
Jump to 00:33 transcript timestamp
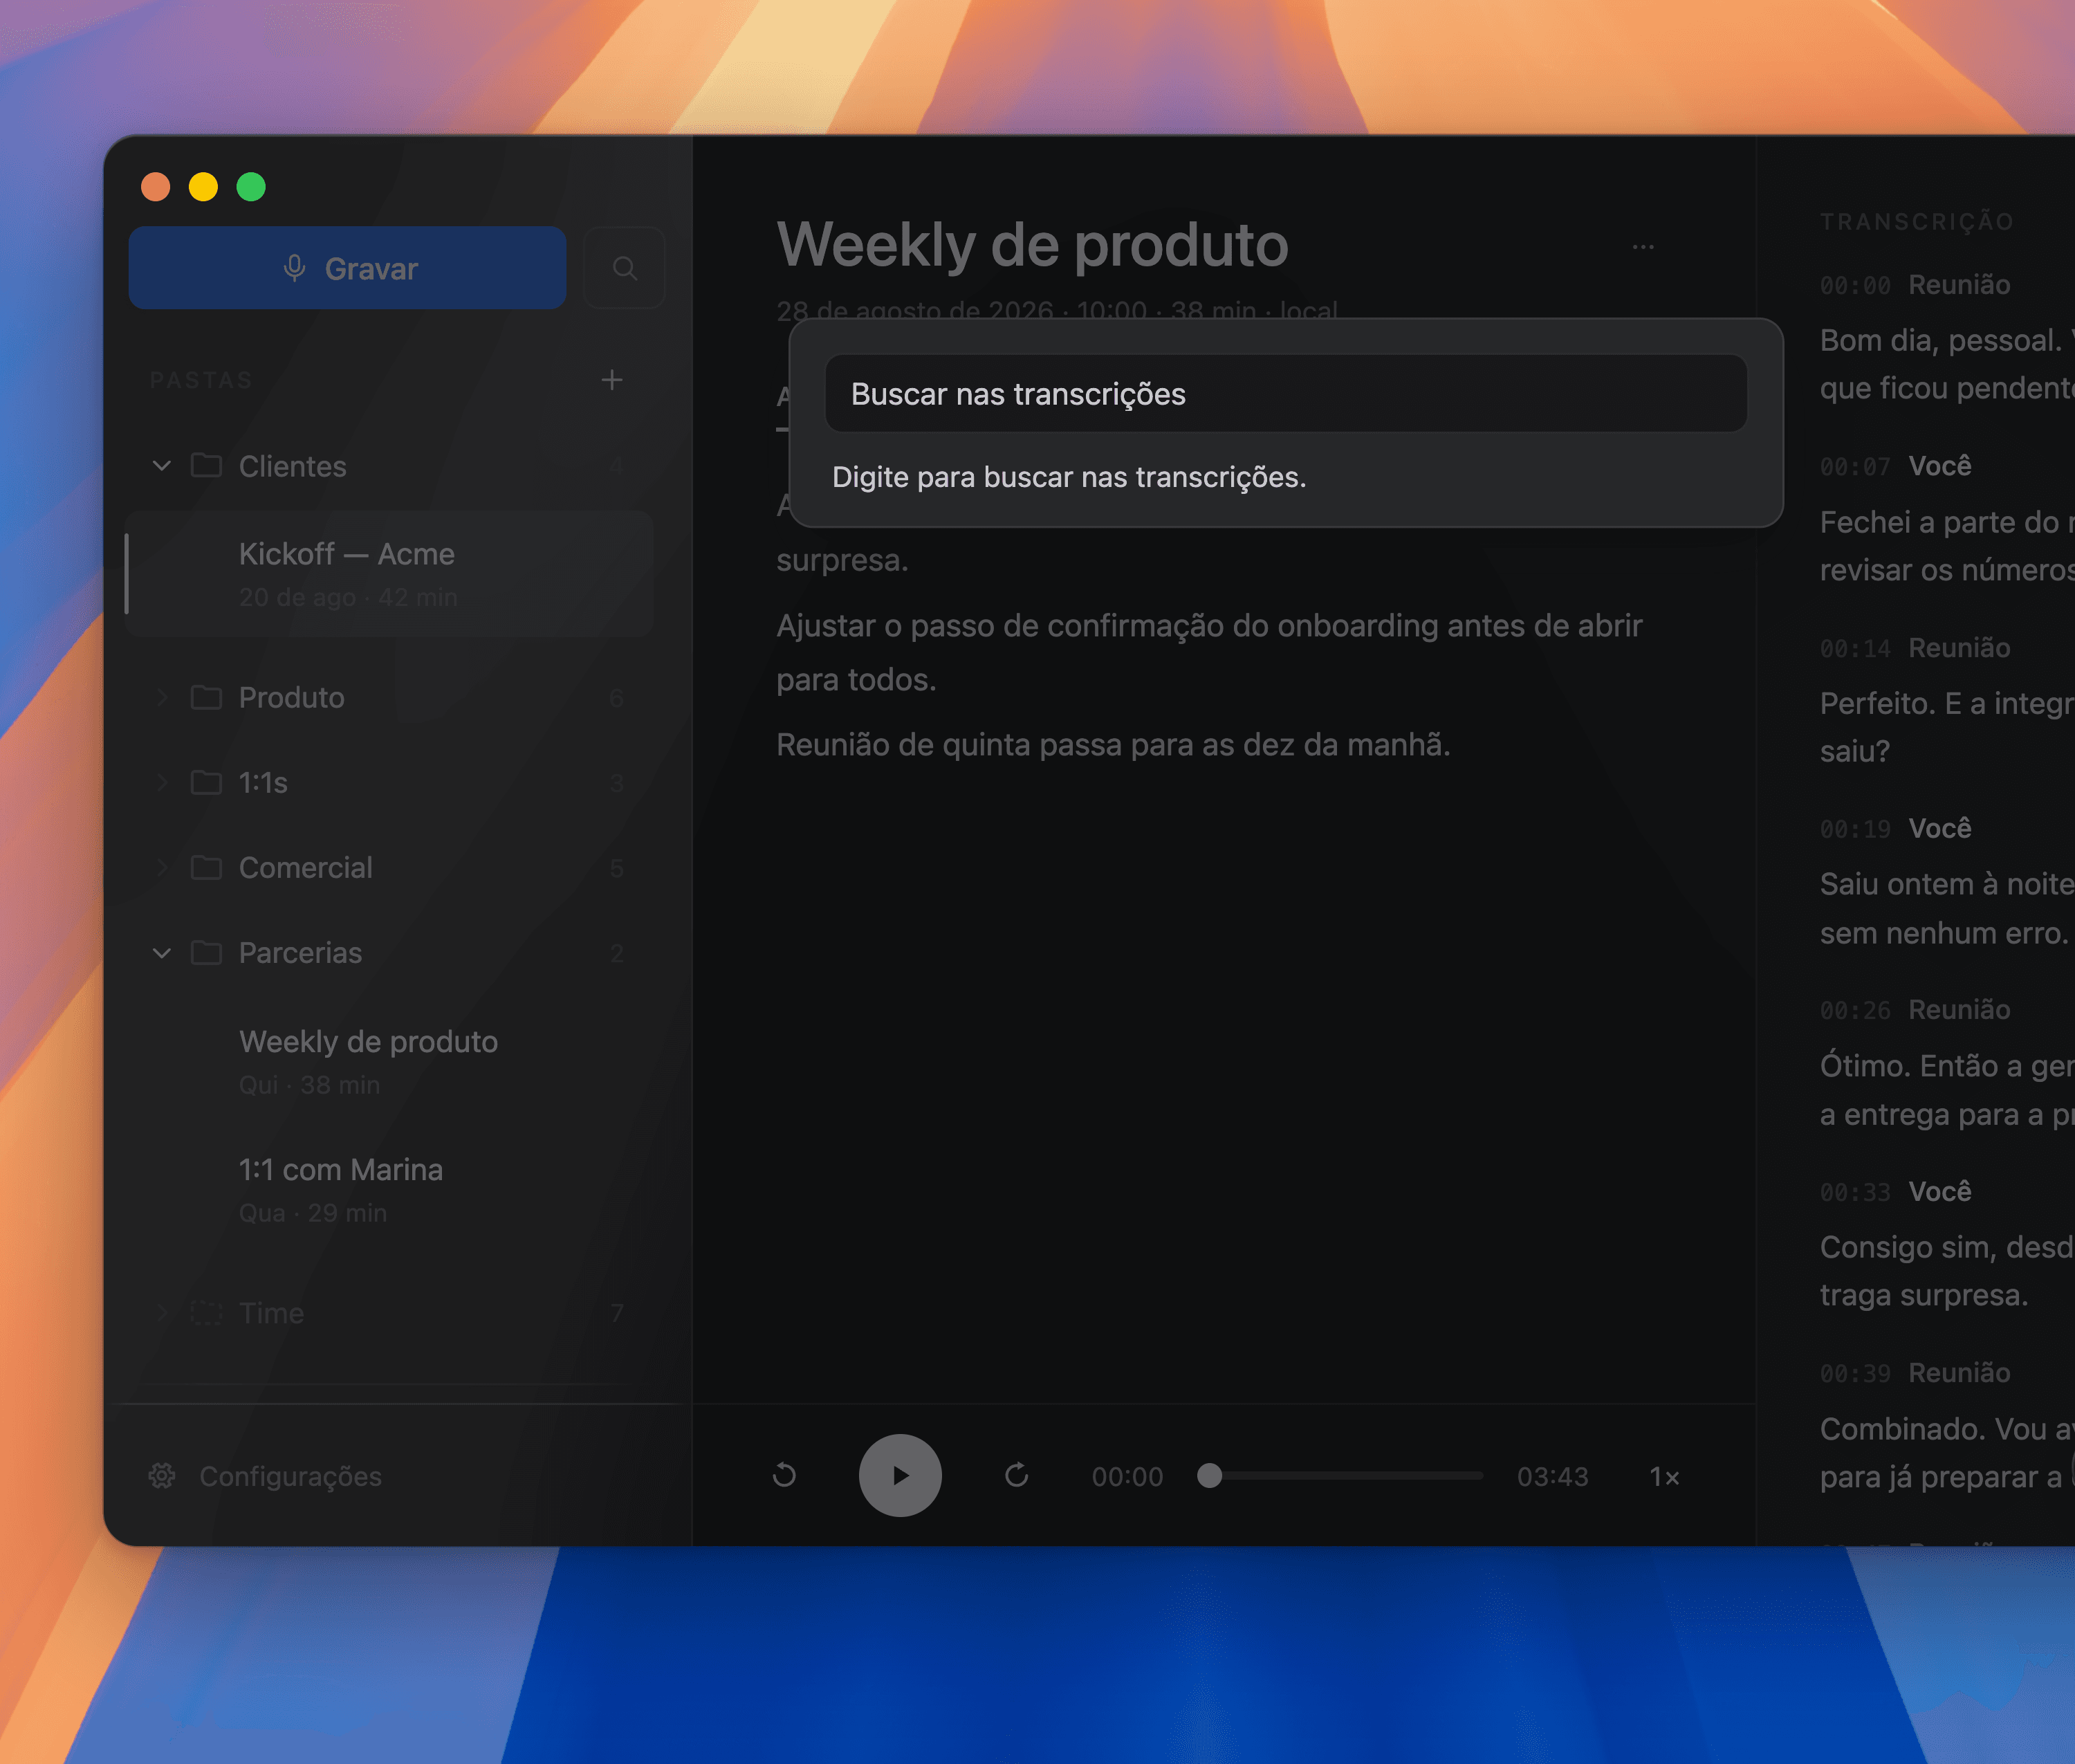coord(1855,1192)
